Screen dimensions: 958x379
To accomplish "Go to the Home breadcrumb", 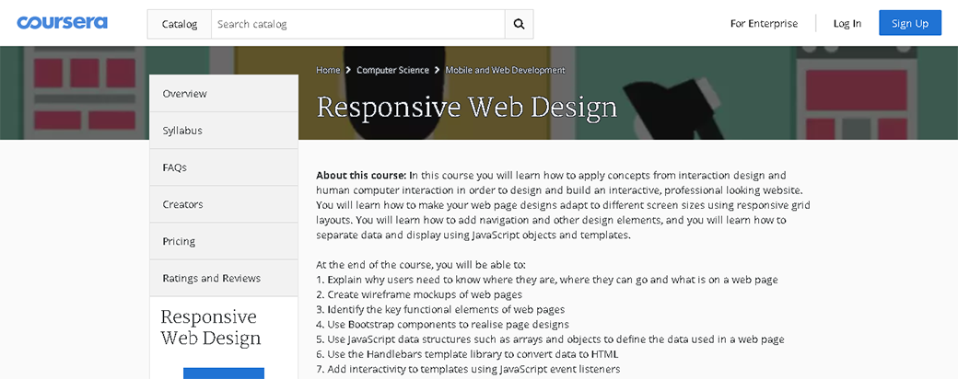I will pyautogui.click(x=328, y=70).
